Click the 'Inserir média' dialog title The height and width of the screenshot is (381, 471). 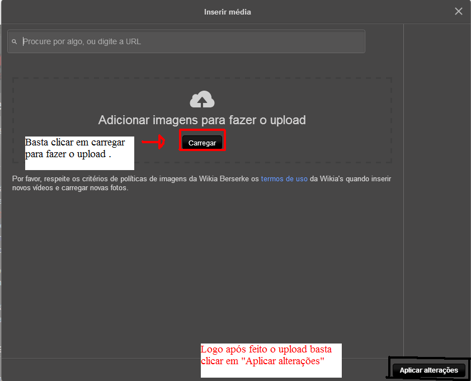[x=228, y=12]
